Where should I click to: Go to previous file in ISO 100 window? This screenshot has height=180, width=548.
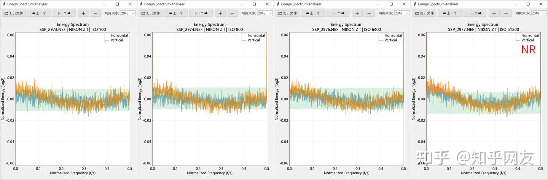(39, 13)
